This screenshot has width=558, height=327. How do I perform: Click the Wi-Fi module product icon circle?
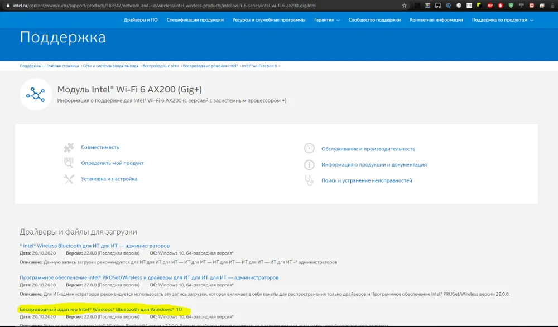[36, 95]
